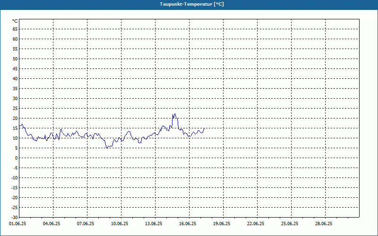378x236 pixels.
Task: Click the date label 19.06.25
Action: [x=222, y=224]
